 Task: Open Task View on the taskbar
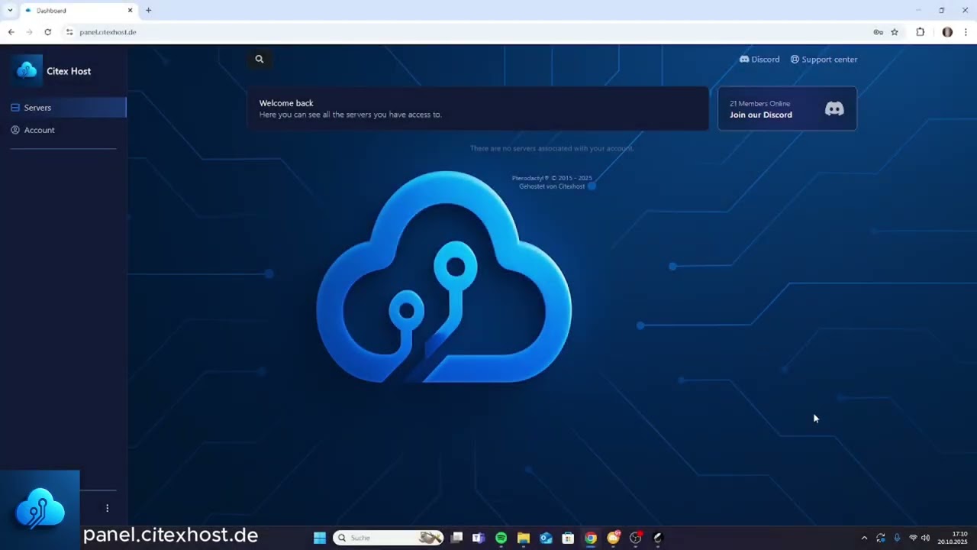pyautogui.click(x=456, y=538)
